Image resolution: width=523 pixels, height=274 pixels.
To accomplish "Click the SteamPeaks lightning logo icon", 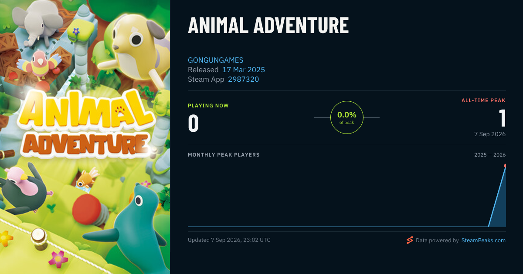I will point(409,240).
